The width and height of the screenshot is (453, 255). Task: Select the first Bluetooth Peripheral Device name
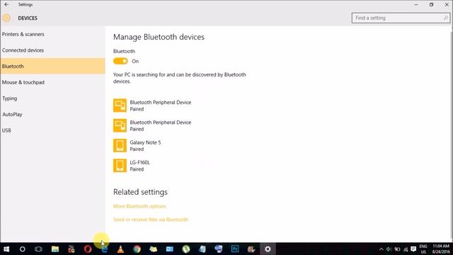(x=161, y=102)
